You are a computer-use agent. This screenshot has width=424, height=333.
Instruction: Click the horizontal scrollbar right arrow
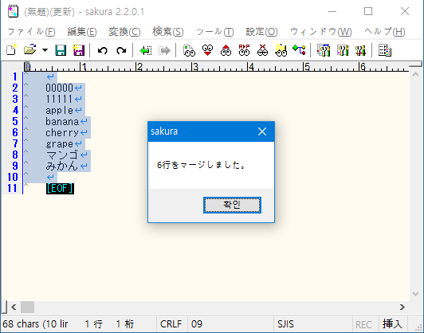coord(402,307)
